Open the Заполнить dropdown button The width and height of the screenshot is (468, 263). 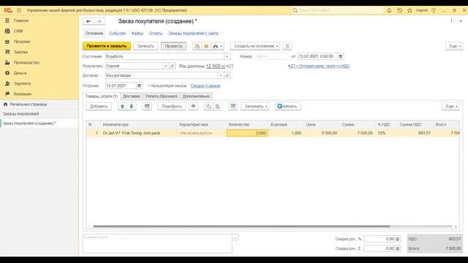(255, 107)
